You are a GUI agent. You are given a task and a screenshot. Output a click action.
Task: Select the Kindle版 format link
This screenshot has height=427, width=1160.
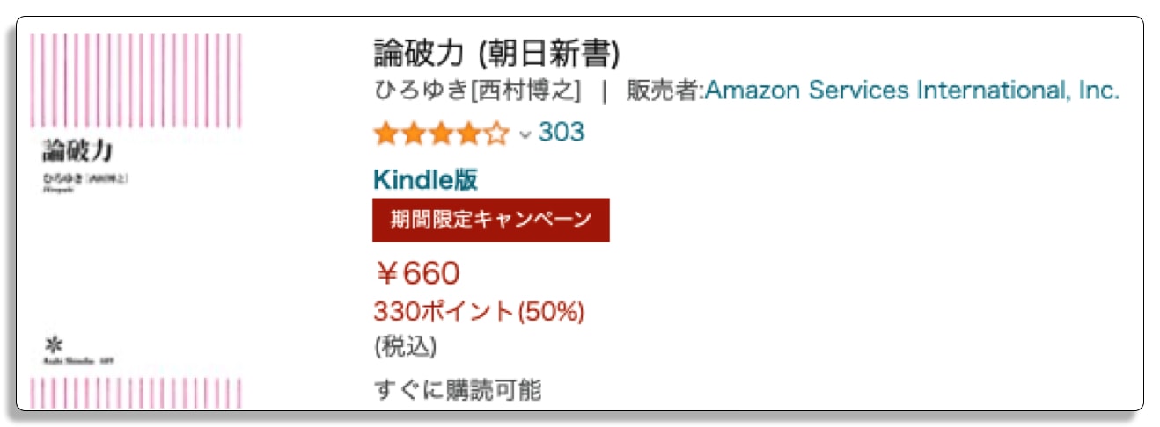pyautogui.click(x=425, y=179)
